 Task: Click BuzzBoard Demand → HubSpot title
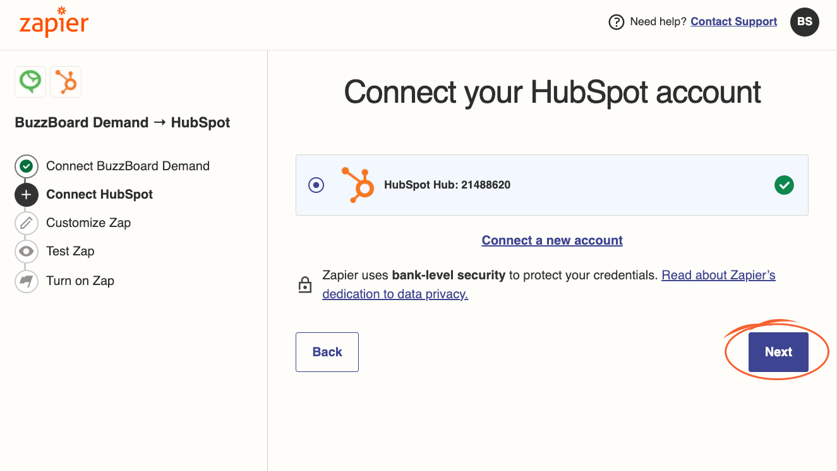pyautogui.click(x=123, y=123)
